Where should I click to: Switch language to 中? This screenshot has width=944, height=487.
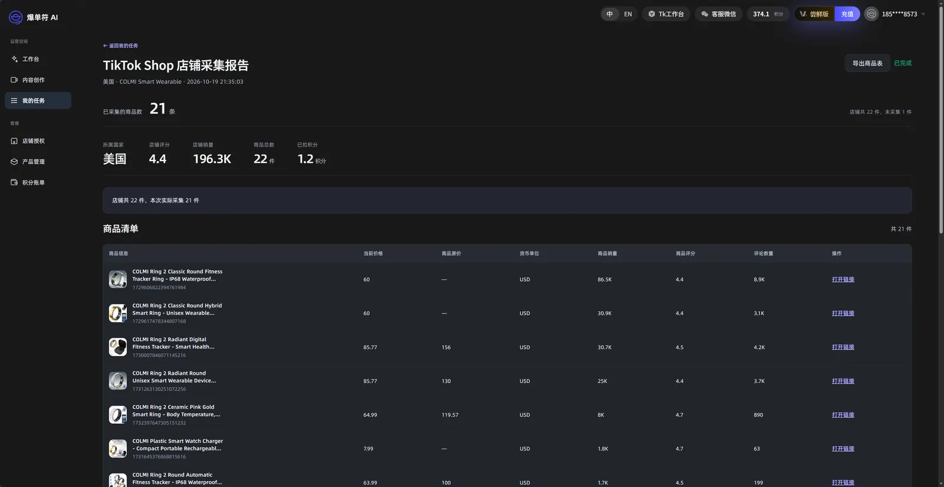tap(609, 14)
